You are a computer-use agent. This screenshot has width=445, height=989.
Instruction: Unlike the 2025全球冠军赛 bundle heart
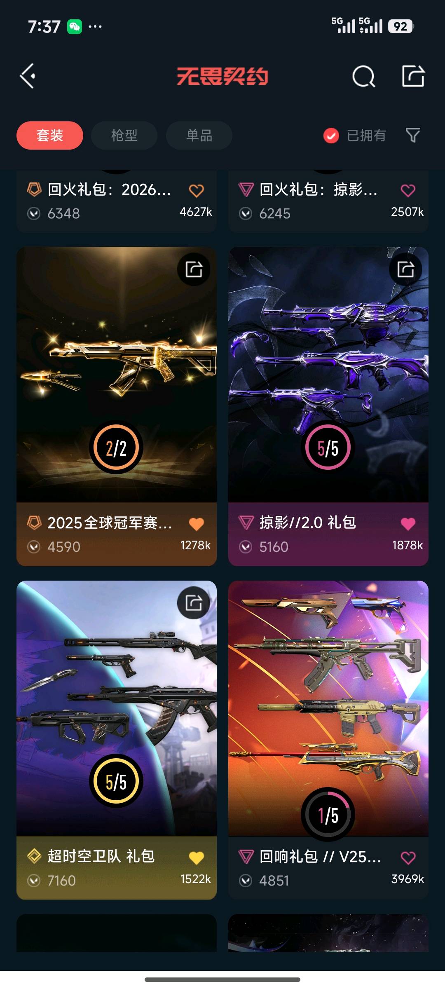197,524
